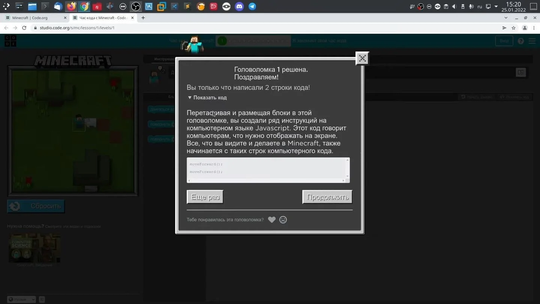Screen dimensions: 540x304
Task: Click the browser back arrow
Action: coord(6,28)
